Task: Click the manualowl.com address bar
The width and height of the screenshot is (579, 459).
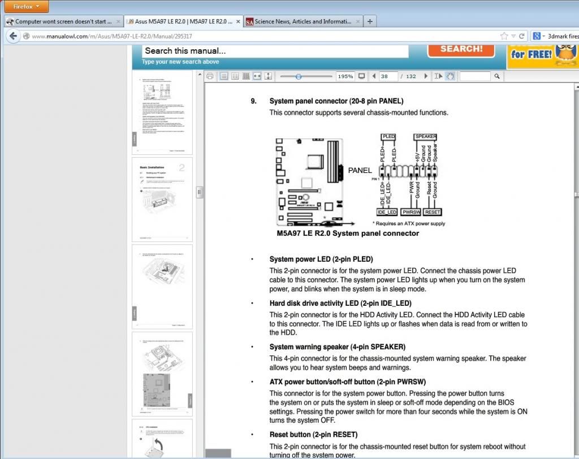Action: point(258,36)
